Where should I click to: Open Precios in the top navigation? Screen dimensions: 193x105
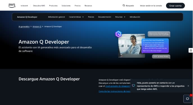[x=78, y=6]
